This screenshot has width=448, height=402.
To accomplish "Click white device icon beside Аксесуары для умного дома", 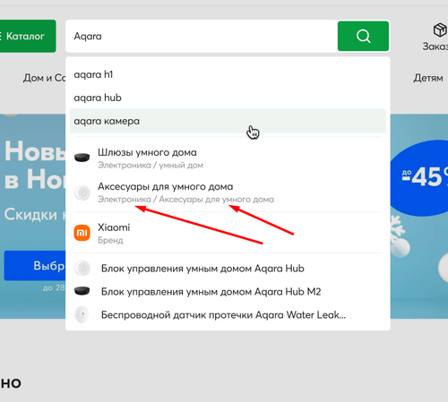I will pos(82,192).
